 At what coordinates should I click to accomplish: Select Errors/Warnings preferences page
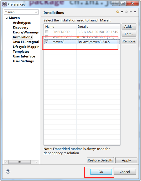[26, 32]
